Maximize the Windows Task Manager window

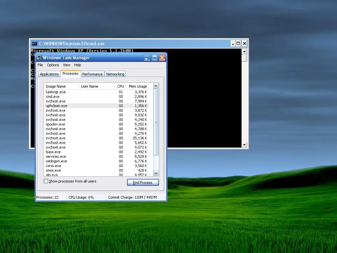154,58
